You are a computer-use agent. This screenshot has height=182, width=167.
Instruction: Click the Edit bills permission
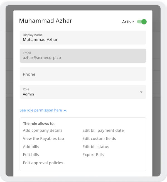(x=31, y=155)
